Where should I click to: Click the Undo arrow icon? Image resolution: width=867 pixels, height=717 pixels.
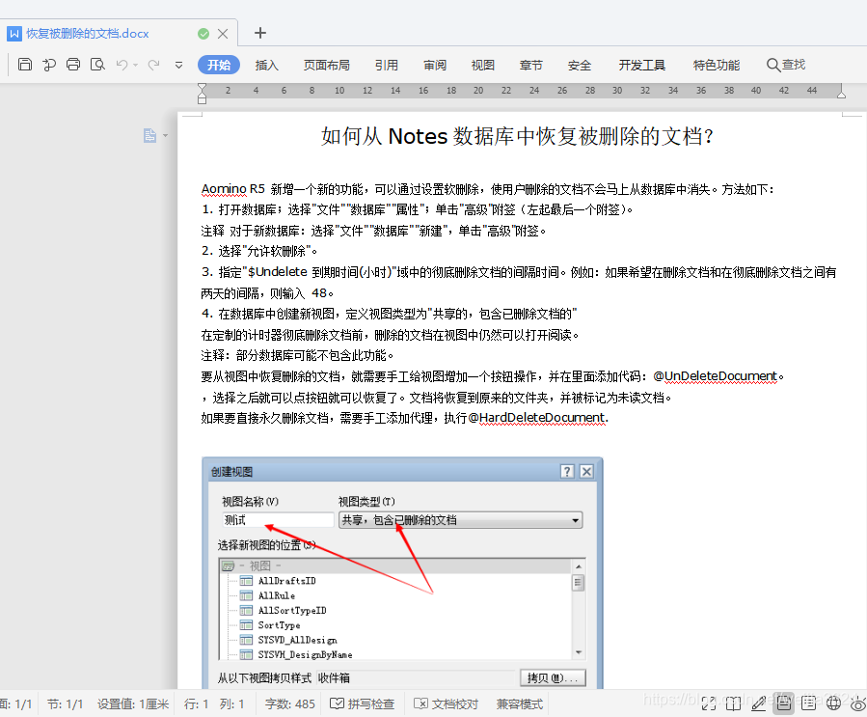(x=122, y=65)
